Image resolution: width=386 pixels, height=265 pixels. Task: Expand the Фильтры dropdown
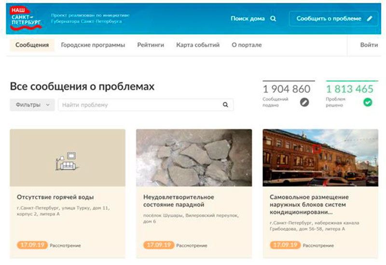click(x=32, y=105)
